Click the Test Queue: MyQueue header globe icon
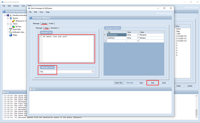Image resolution: width=200 pixels, height=123 pixels. tap(31, 18)
